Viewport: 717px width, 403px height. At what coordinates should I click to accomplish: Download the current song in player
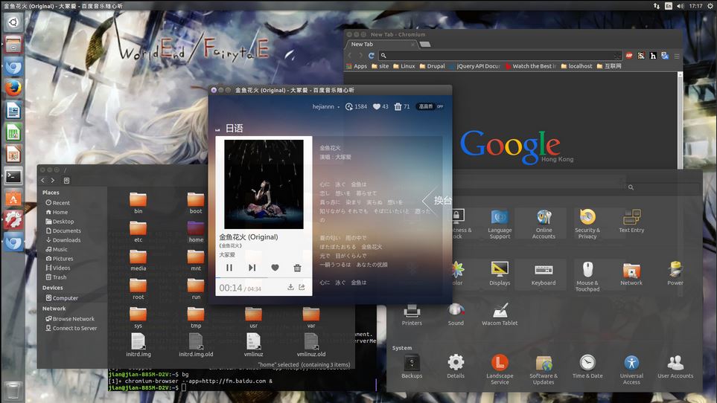coord(290,287)
